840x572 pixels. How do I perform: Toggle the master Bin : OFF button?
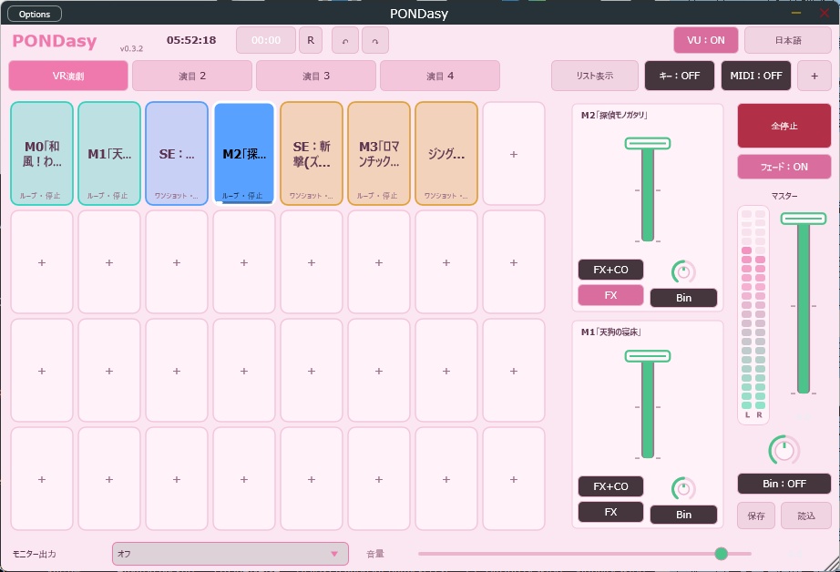[x=784, y=484]
